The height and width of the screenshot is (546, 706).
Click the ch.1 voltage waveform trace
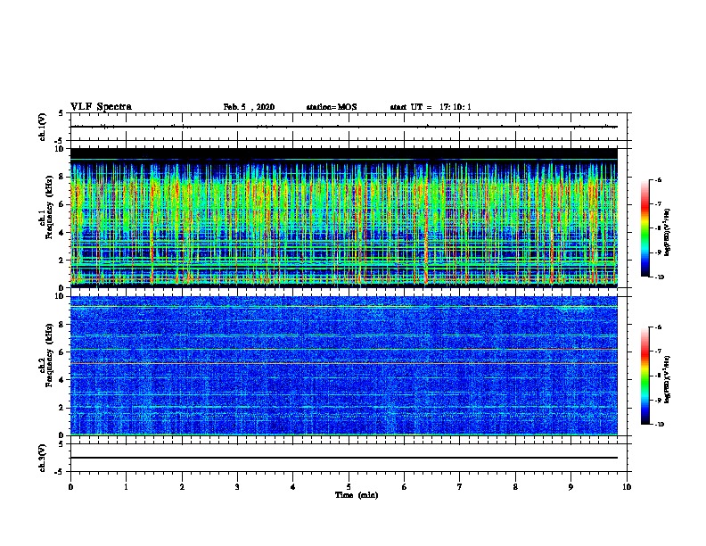coord(344,127)
